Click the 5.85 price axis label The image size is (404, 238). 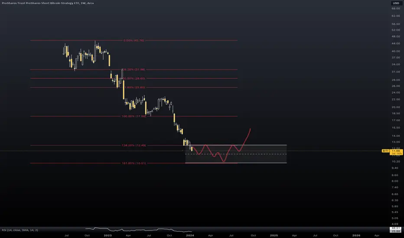395,206
